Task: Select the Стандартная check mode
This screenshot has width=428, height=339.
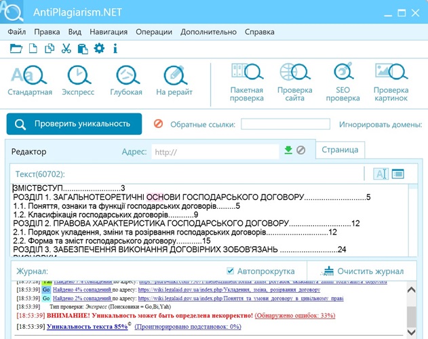Action: pyautogui.click(x=30, y=81)
